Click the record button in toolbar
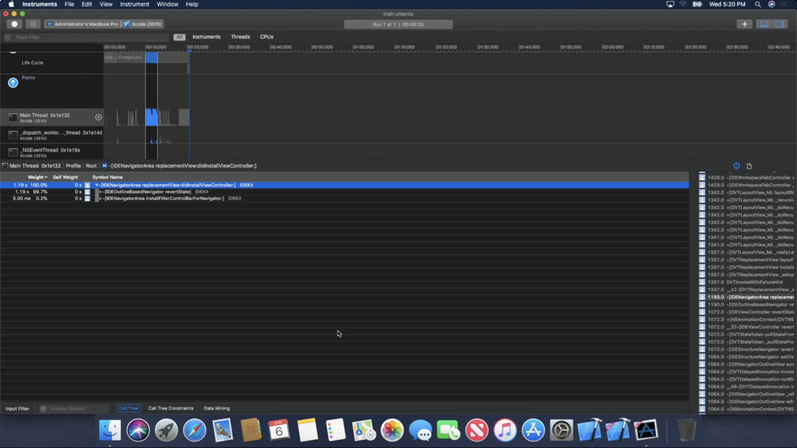 pyautogui.click(x=14, y=24)
